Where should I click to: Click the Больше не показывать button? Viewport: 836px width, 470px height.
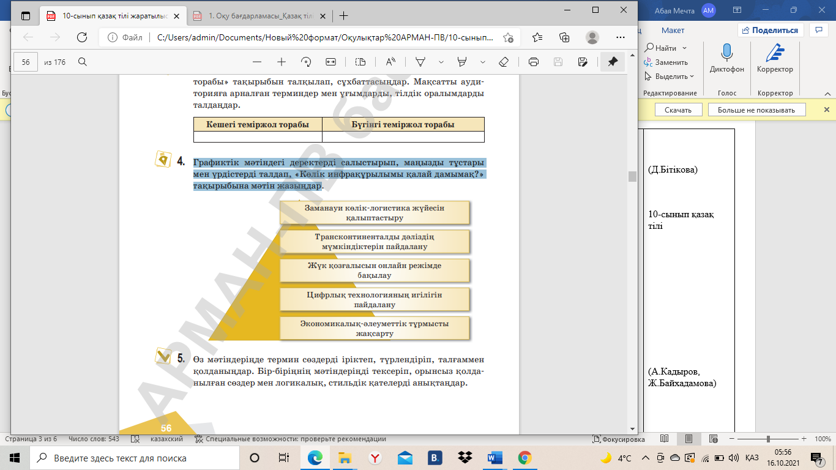point(756,110)
